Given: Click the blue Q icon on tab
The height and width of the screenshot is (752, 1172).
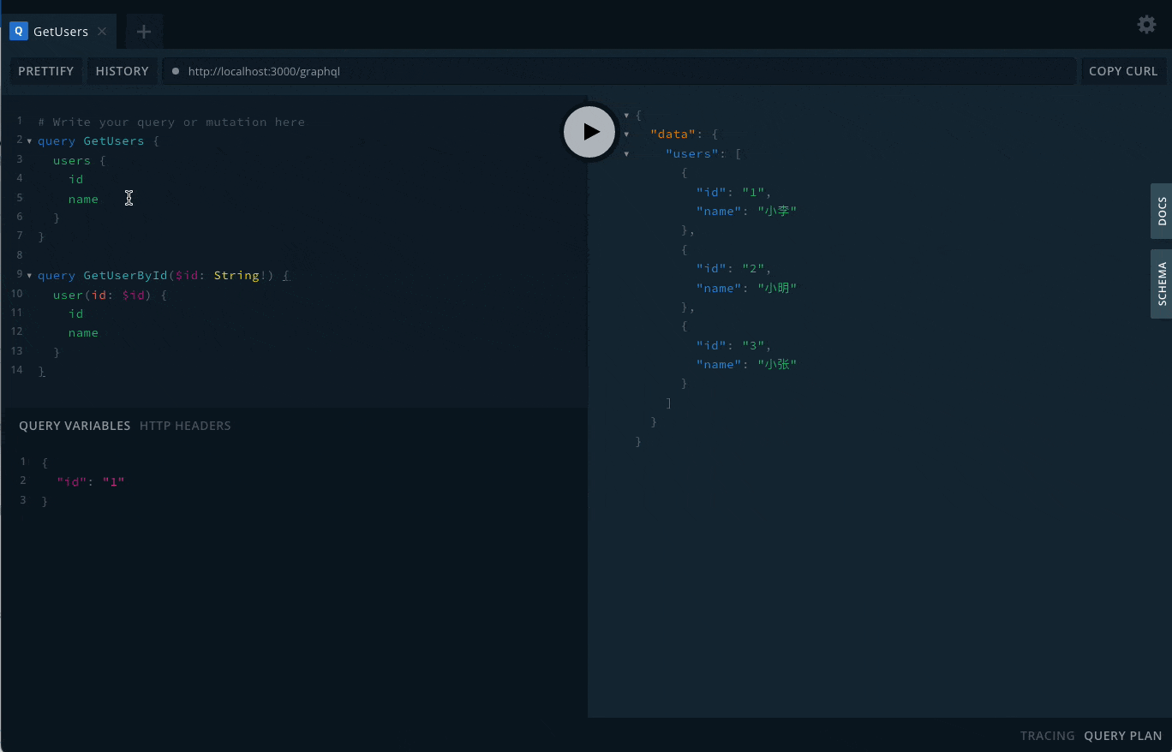Looking at the screenshot, I should (x=19, y=32).
